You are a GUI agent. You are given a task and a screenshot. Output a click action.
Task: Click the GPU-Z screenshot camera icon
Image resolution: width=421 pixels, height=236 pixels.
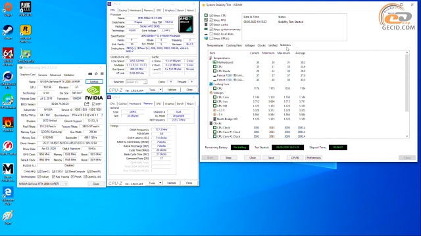90,73
